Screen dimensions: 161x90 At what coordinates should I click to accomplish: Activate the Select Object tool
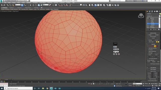click(22, 5)
